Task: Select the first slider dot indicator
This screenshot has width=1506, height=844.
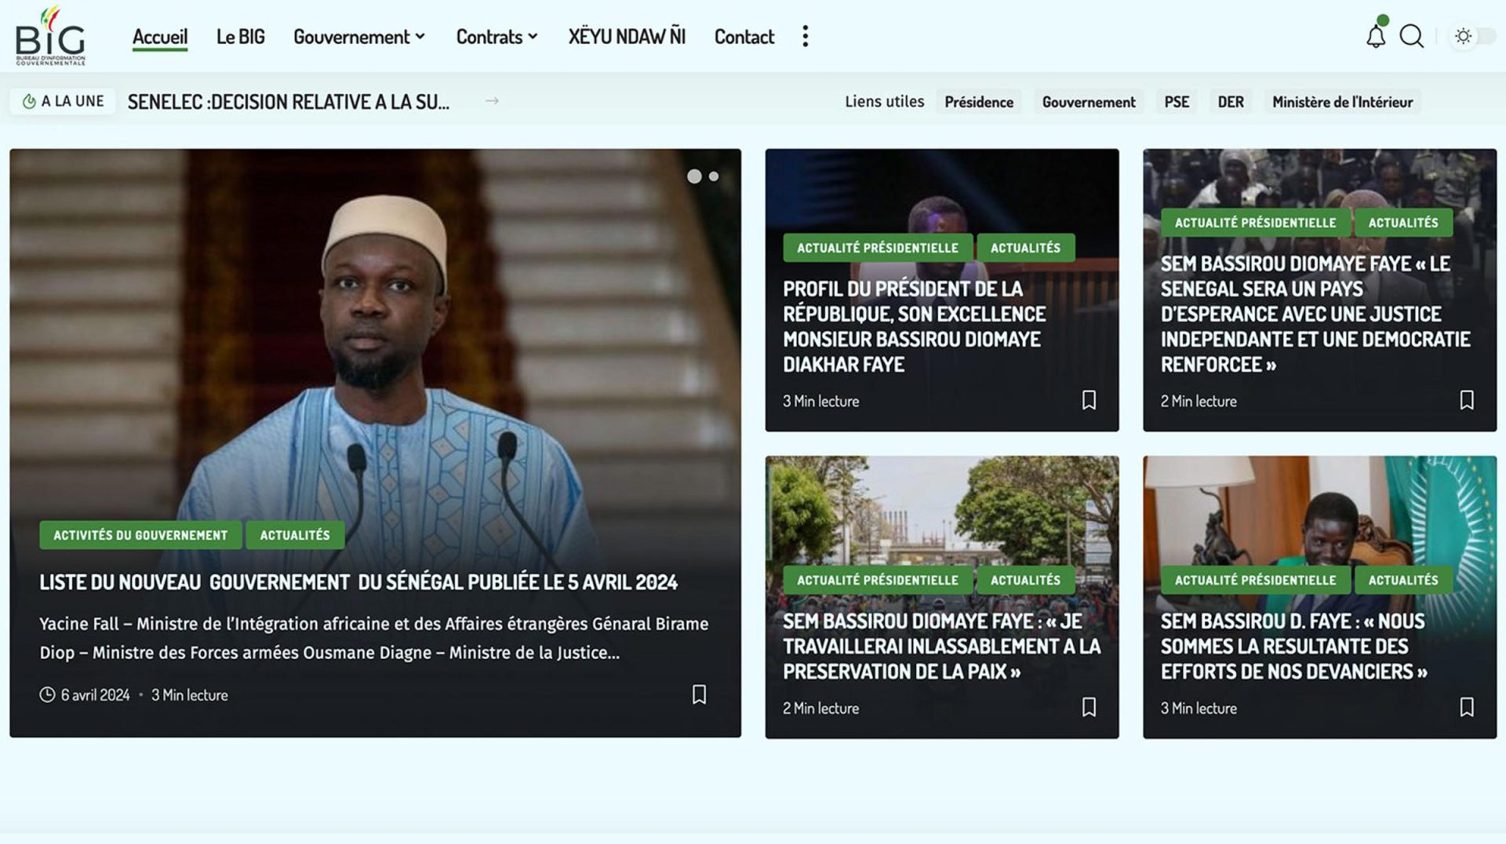Action: click(694, 176)
